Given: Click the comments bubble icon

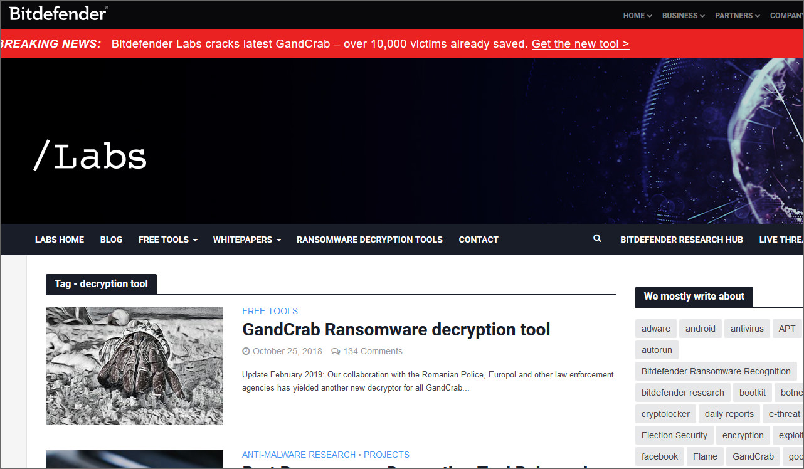Looking at the screenshot, I should point(336,351).
